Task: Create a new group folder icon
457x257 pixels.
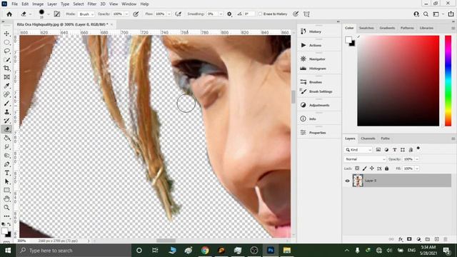Action: [x=428, y=239]
